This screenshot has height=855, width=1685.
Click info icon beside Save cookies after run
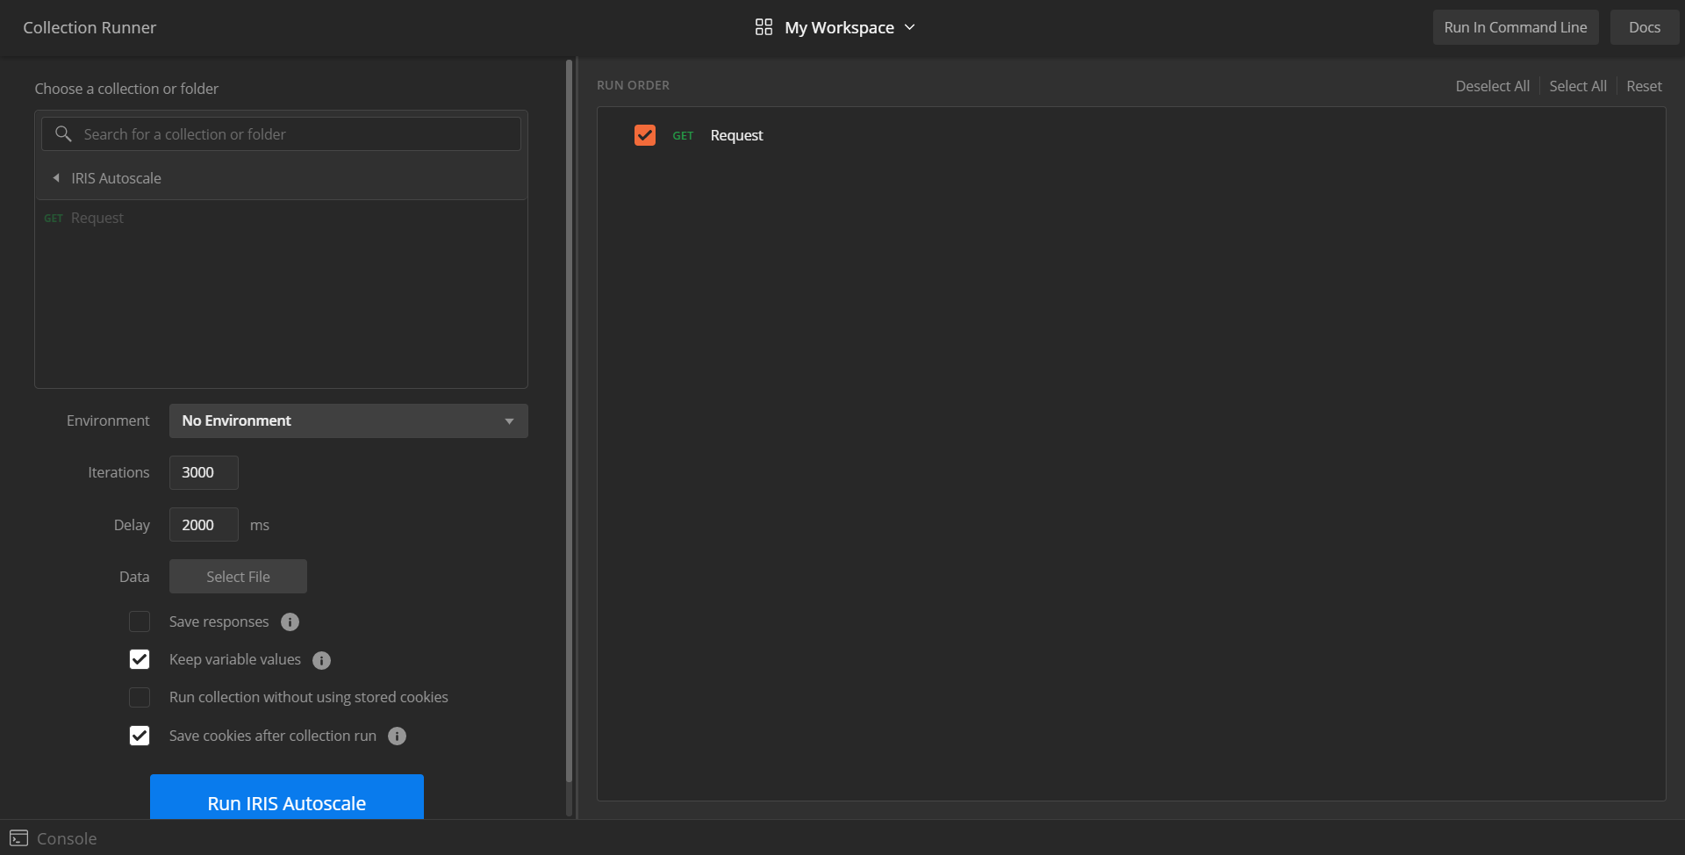(397, 736)
